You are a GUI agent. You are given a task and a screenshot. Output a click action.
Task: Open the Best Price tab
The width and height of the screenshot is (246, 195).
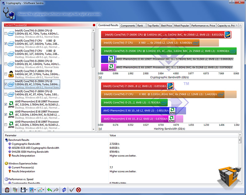click(166, 26)
